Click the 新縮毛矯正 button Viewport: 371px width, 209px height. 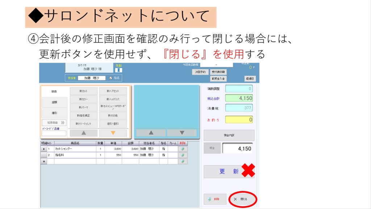tap(84, 116)
